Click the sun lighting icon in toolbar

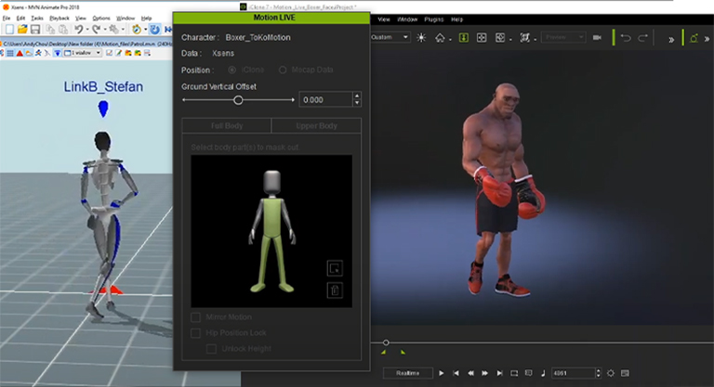click(x=421, y=38)
